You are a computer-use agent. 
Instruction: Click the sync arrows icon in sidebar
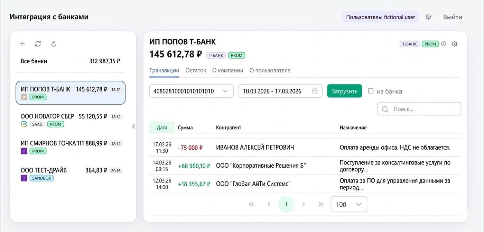(38, 44)
